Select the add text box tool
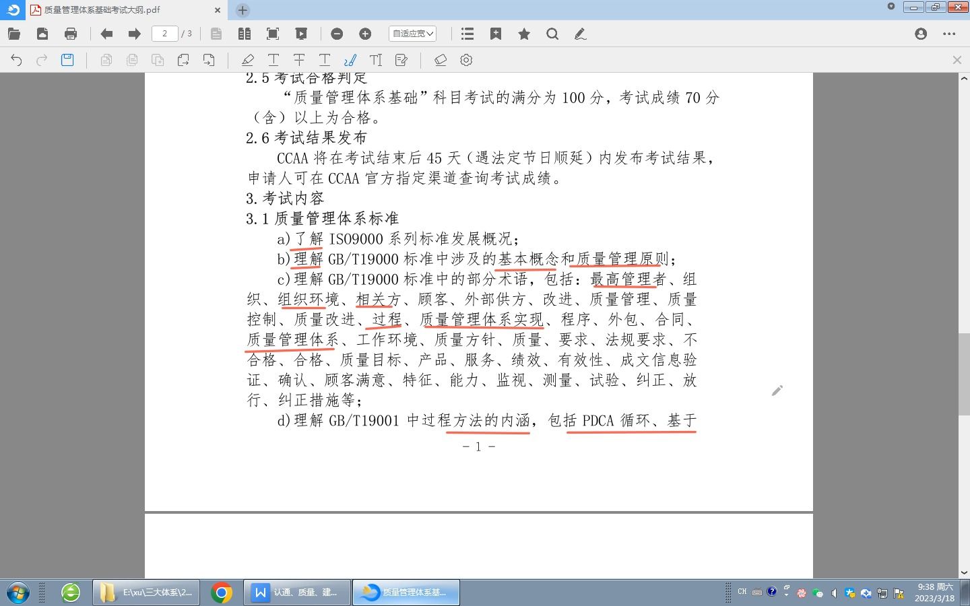This screenshot has height=606, width=970. tap(376, 60)
